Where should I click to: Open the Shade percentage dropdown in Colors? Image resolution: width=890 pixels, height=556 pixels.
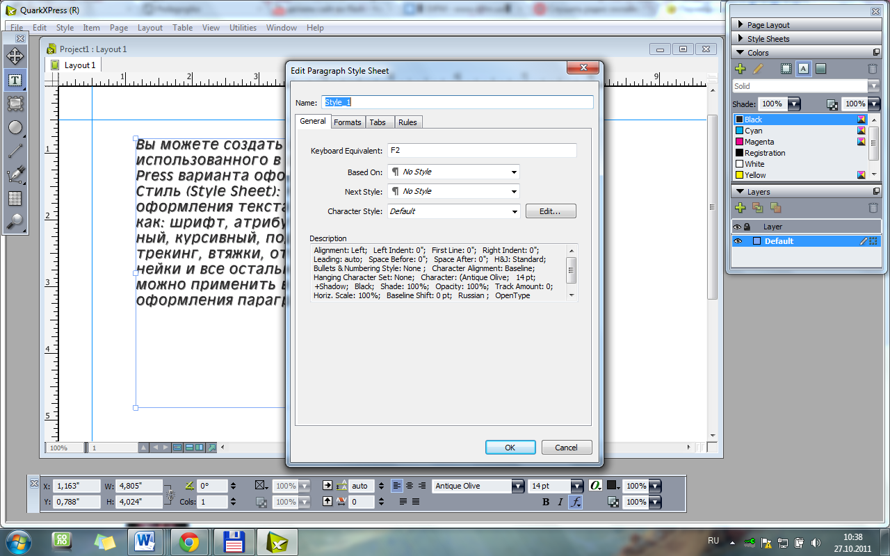tap(793, 104)
